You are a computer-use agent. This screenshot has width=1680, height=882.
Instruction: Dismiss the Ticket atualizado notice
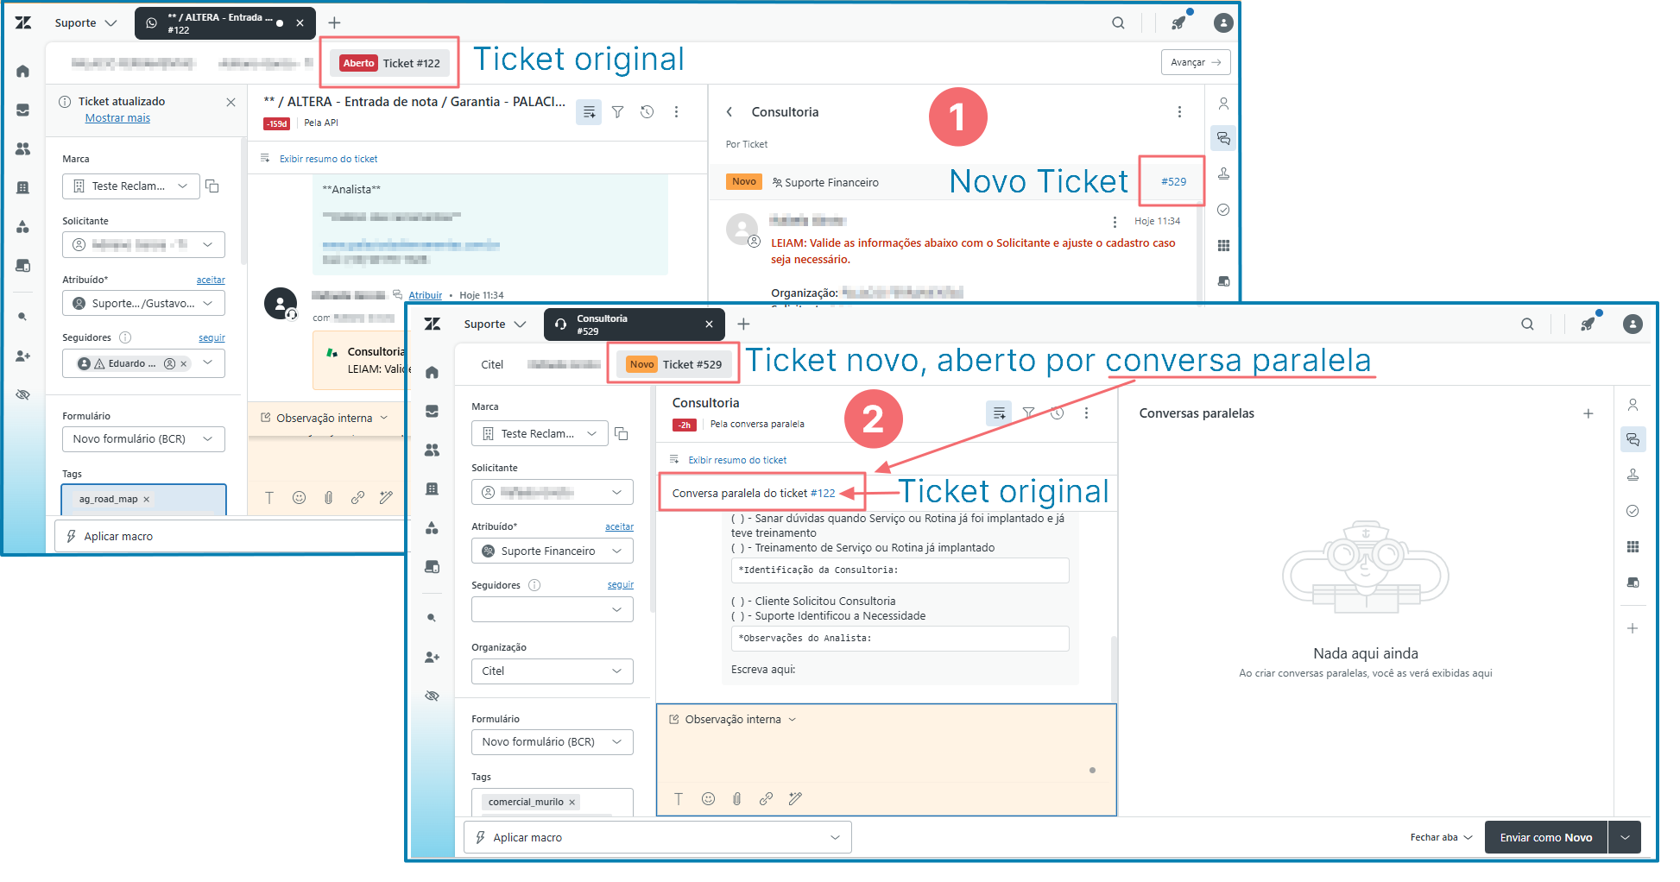click(x=231, y=102)
